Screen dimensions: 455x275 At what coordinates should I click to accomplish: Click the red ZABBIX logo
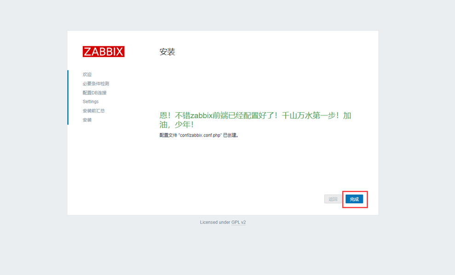[x=104, y=52]
